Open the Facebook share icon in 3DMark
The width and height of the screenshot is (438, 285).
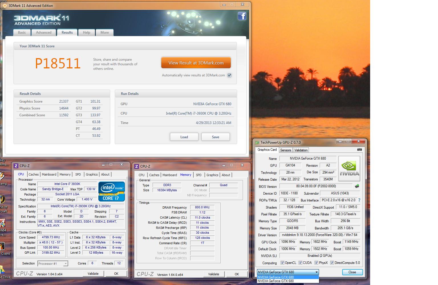(242, 16)
